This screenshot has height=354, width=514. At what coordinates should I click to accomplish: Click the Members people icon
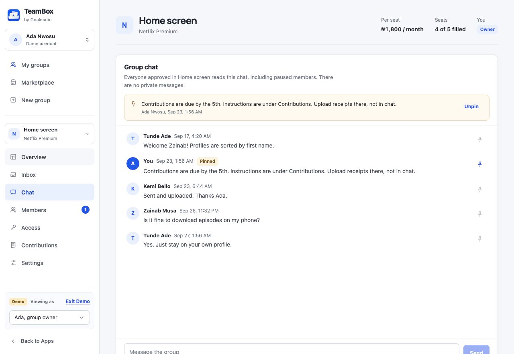(x=13, y=210)
